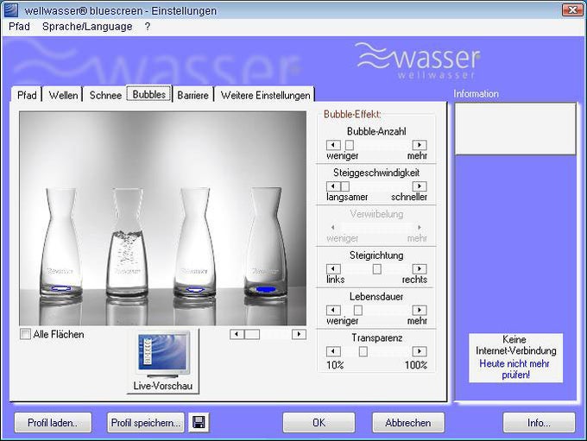
Task: Click the floppy disk save icon
Action: tap(199, 423)
